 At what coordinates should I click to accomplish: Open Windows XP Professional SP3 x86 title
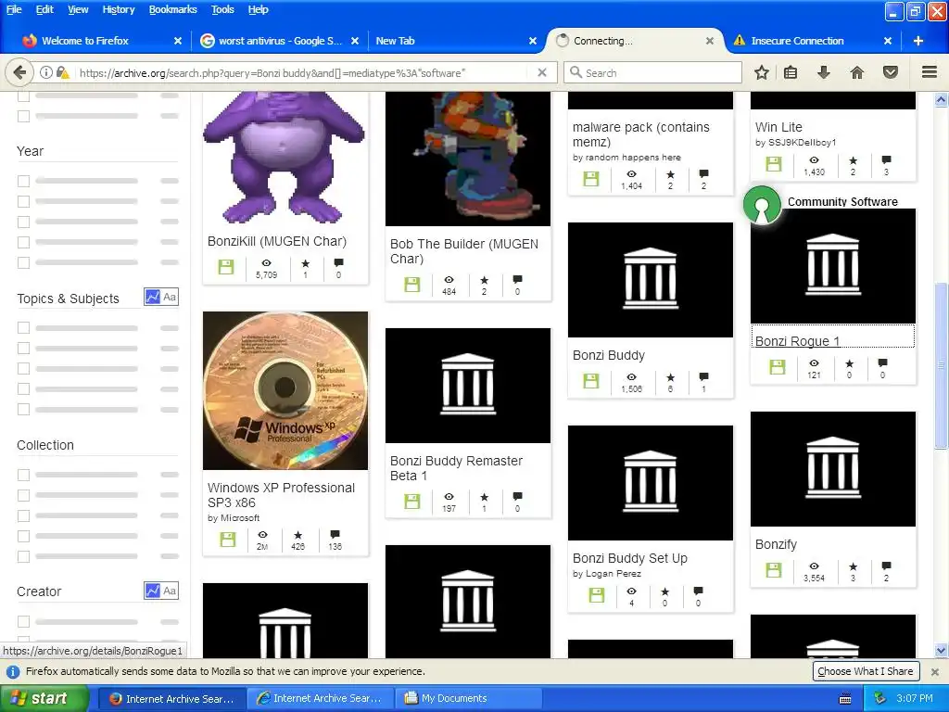281,495
